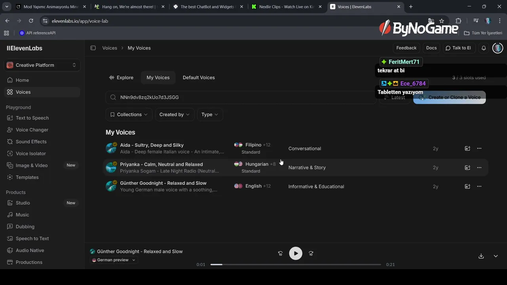Reload the browser page
507x285 pixels.
coord(31,21)
